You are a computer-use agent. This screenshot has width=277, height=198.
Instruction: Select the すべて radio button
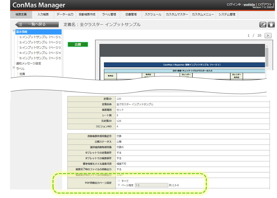pyautogui.click(x=119, y=181)
